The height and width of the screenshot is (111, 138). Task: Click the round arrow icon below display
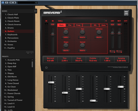tap(46, 68)
